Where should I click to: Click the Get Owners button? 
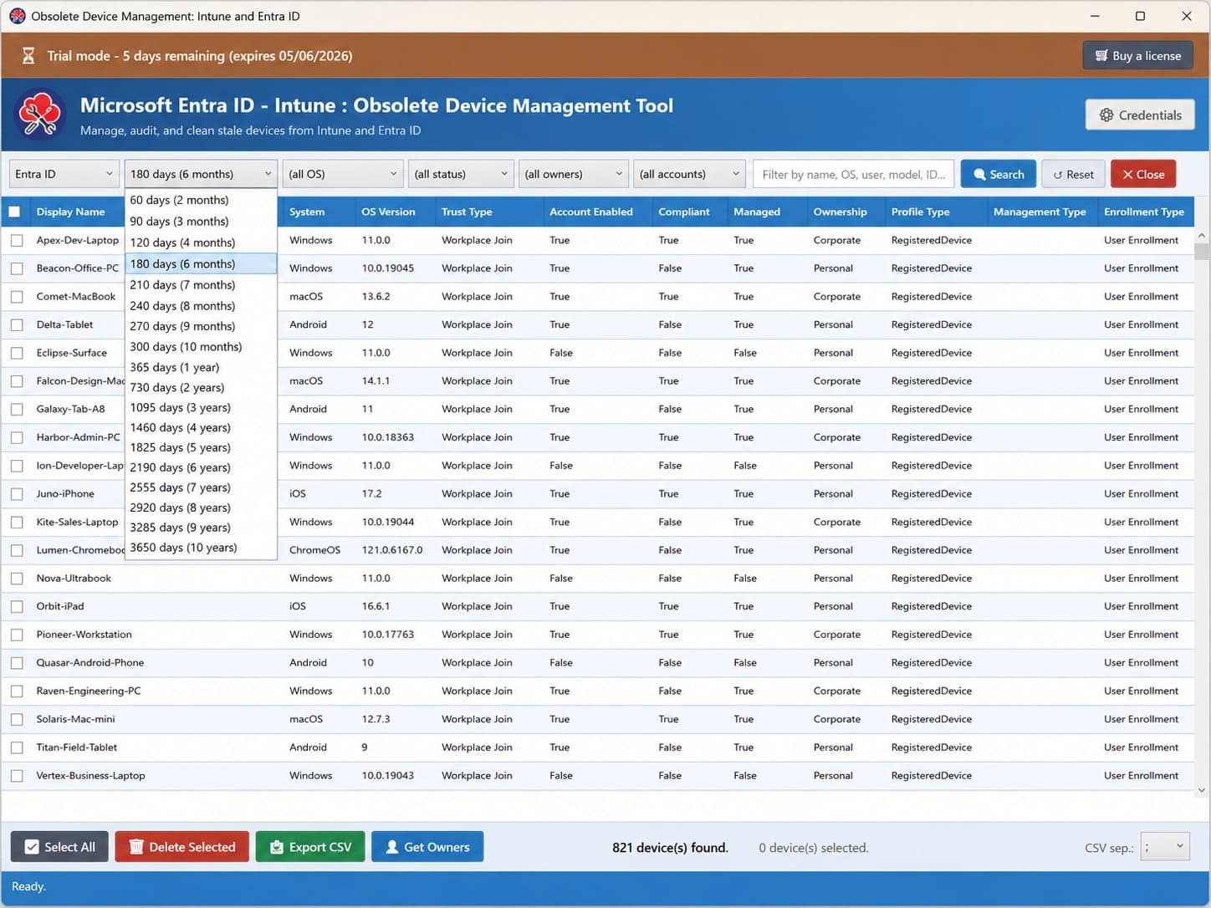pos(427,847)
